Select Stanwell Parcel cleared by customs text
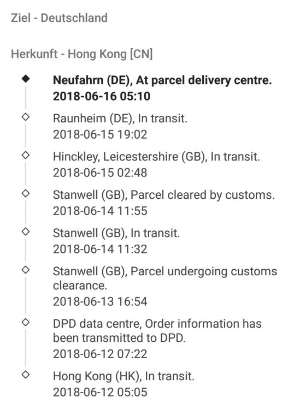 pos(164,195)
